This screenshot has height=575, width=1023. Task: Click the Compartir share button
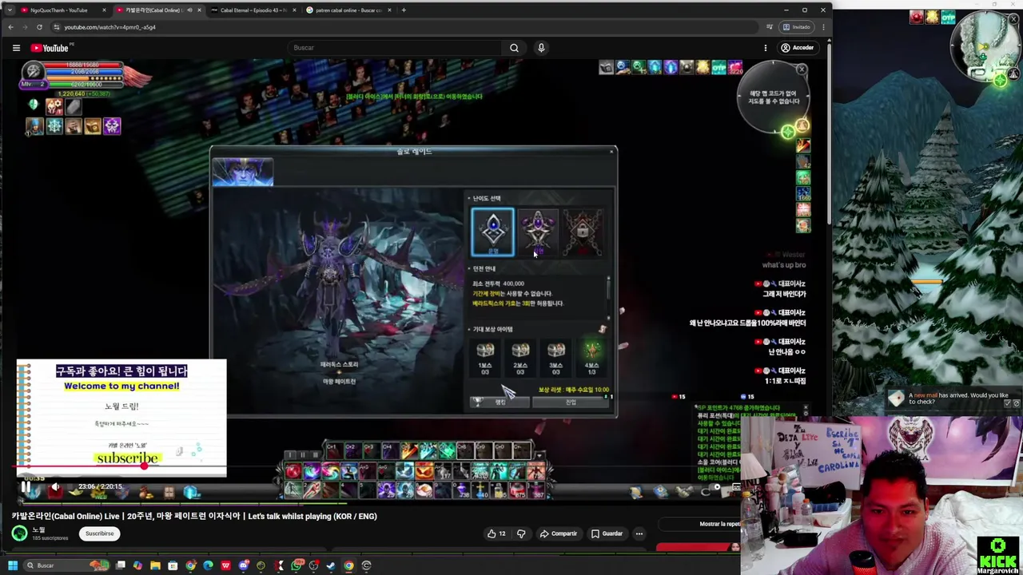pos(558,533)
